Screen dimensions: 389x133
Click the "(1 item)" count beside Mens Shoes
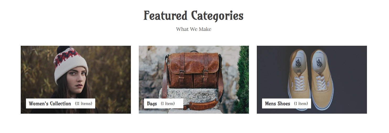[x=301, y=103]
